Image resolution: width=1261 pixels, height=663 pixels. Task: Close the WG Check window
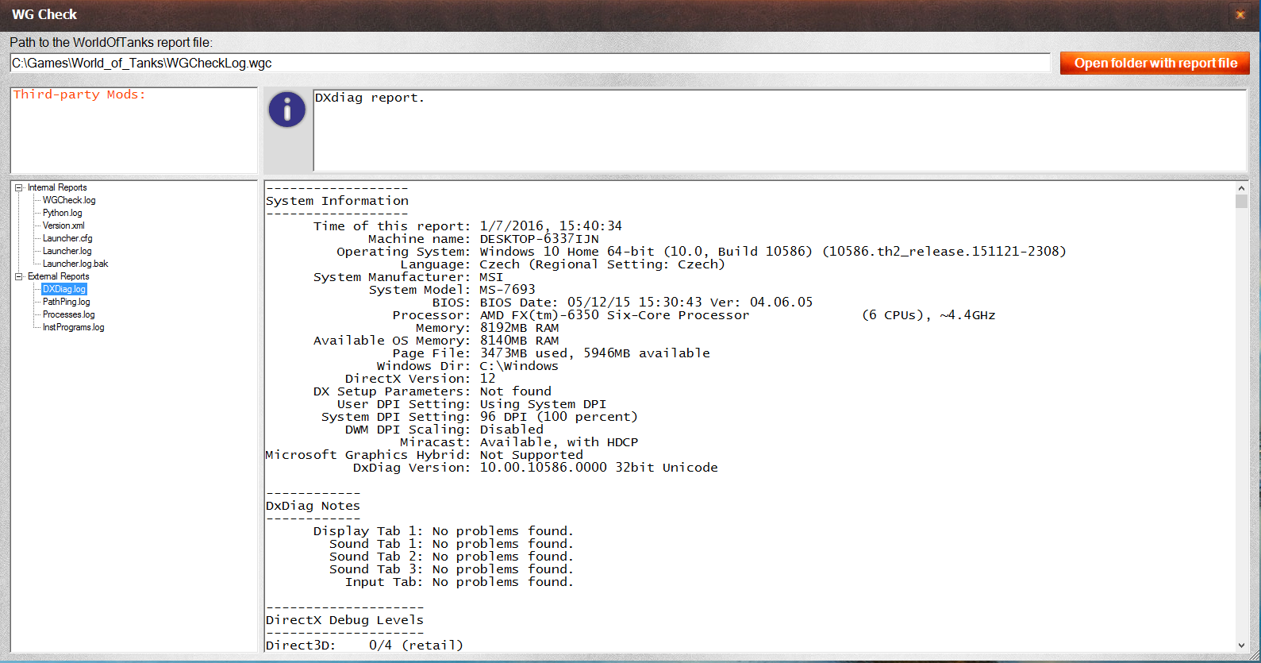pos(1240,14)
